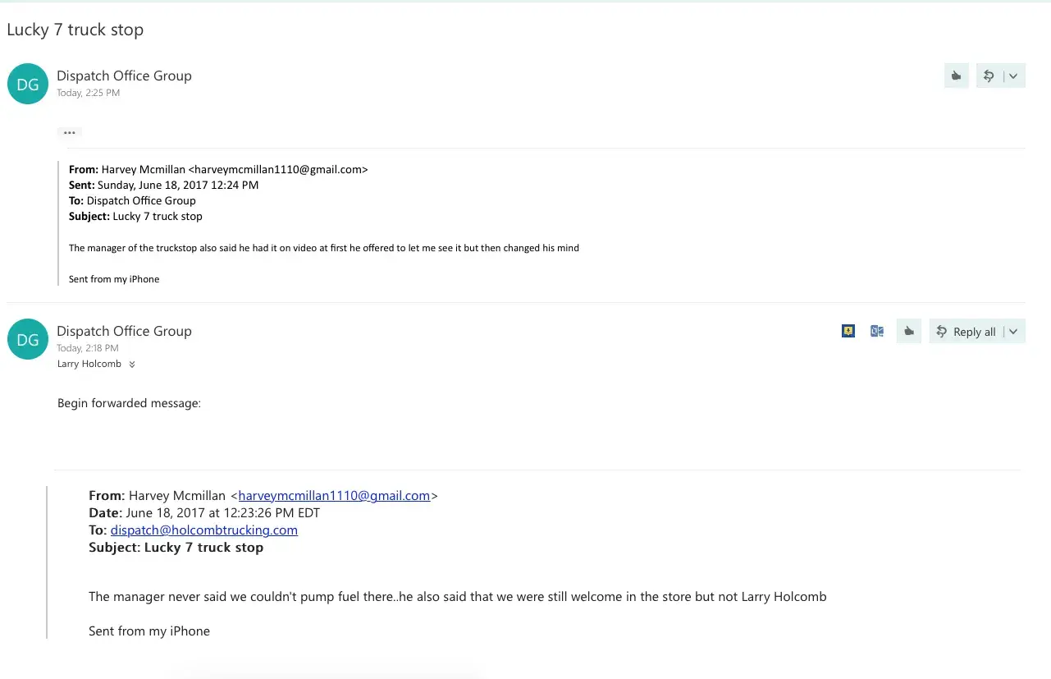Open the blue Outlook add-in icon
Viewport: 1051px width, 679px height.
click(877, 331)
